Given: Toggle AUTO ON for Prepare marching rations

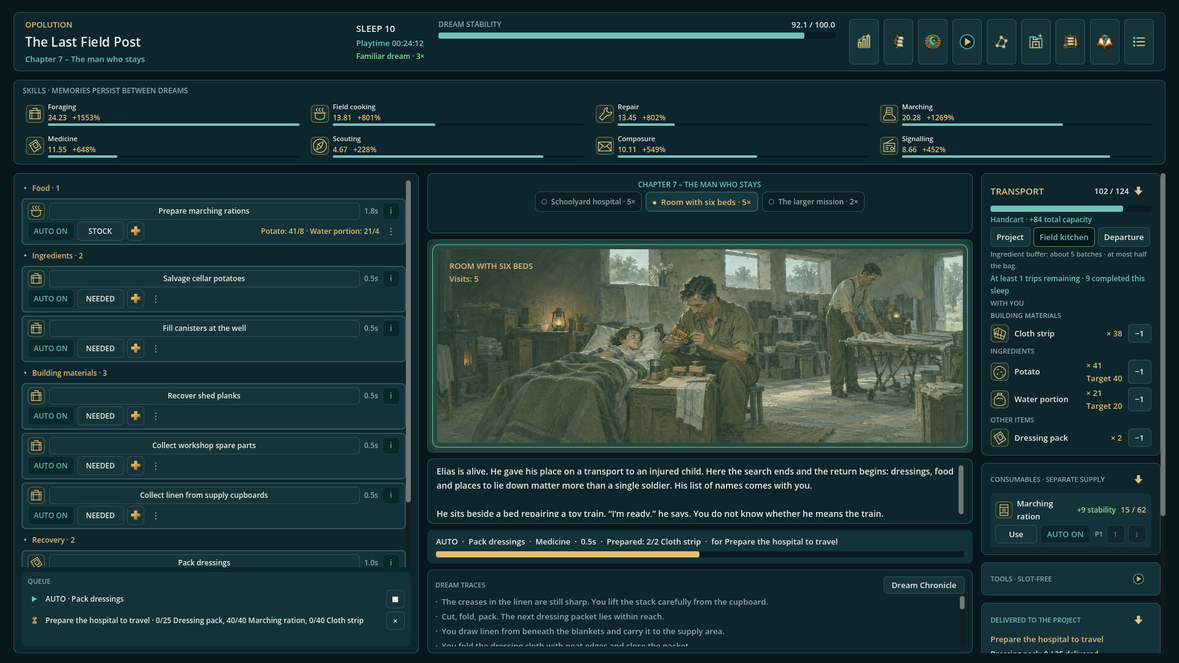Looking at the screenshot, I should (x=50, y=231).
